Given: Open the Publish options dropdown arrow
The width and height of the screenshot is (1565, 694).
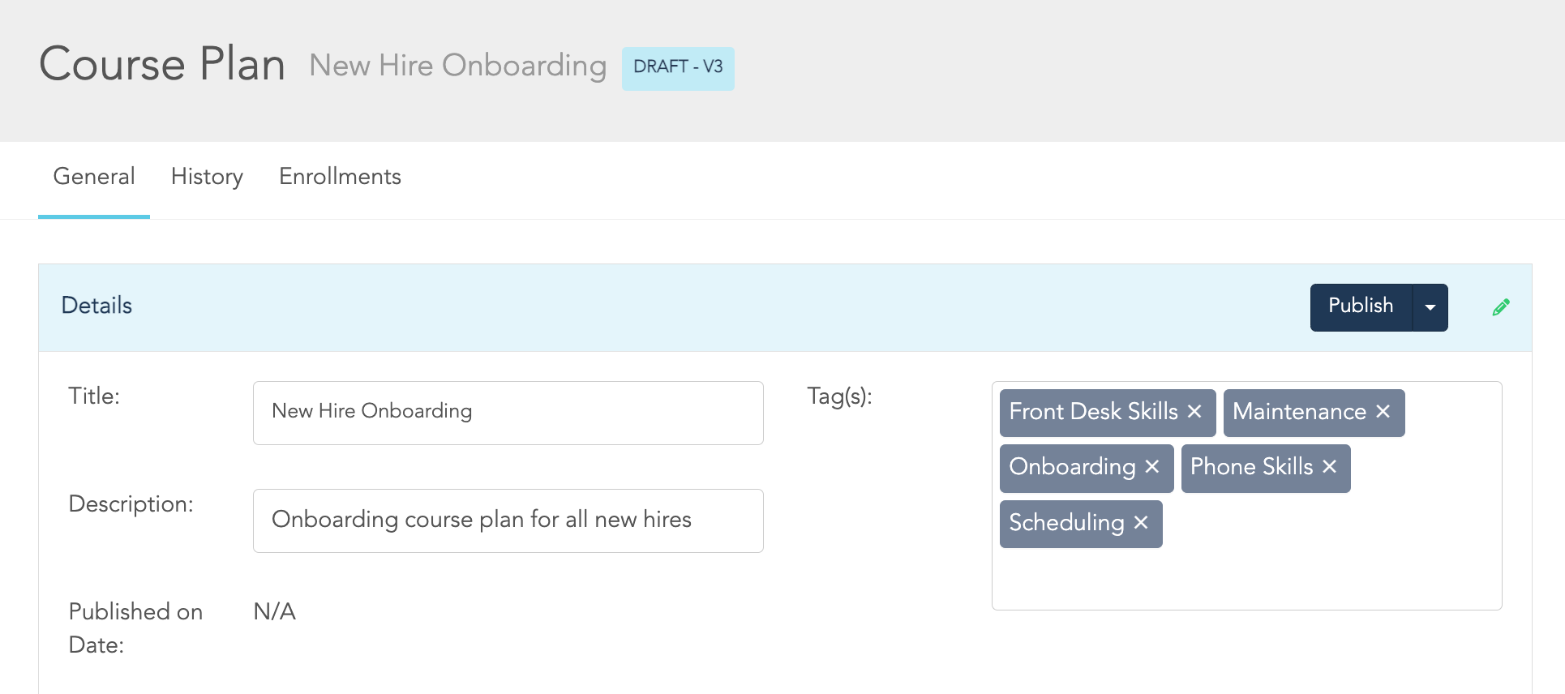Looking at the screenshot, I should [x=1430, y=306].
